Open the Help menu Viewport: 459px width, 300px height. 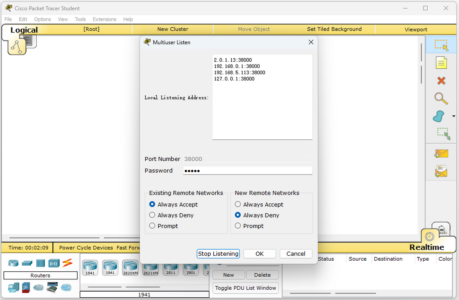128,19
